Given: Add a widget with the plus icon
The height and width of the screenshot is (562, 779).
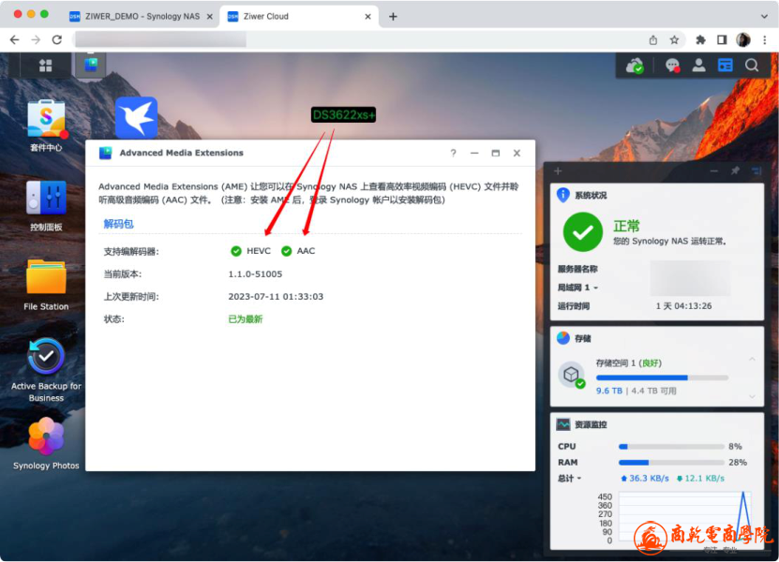Looking at the screenshot, I should click(558, 171).
